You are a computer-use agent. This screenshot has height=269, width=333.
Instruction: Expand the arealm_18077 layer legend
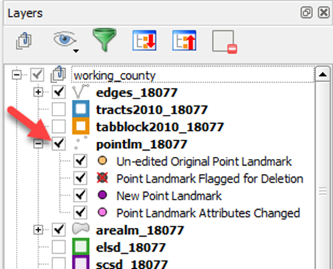pyautogui.click(x=38, y=230)
